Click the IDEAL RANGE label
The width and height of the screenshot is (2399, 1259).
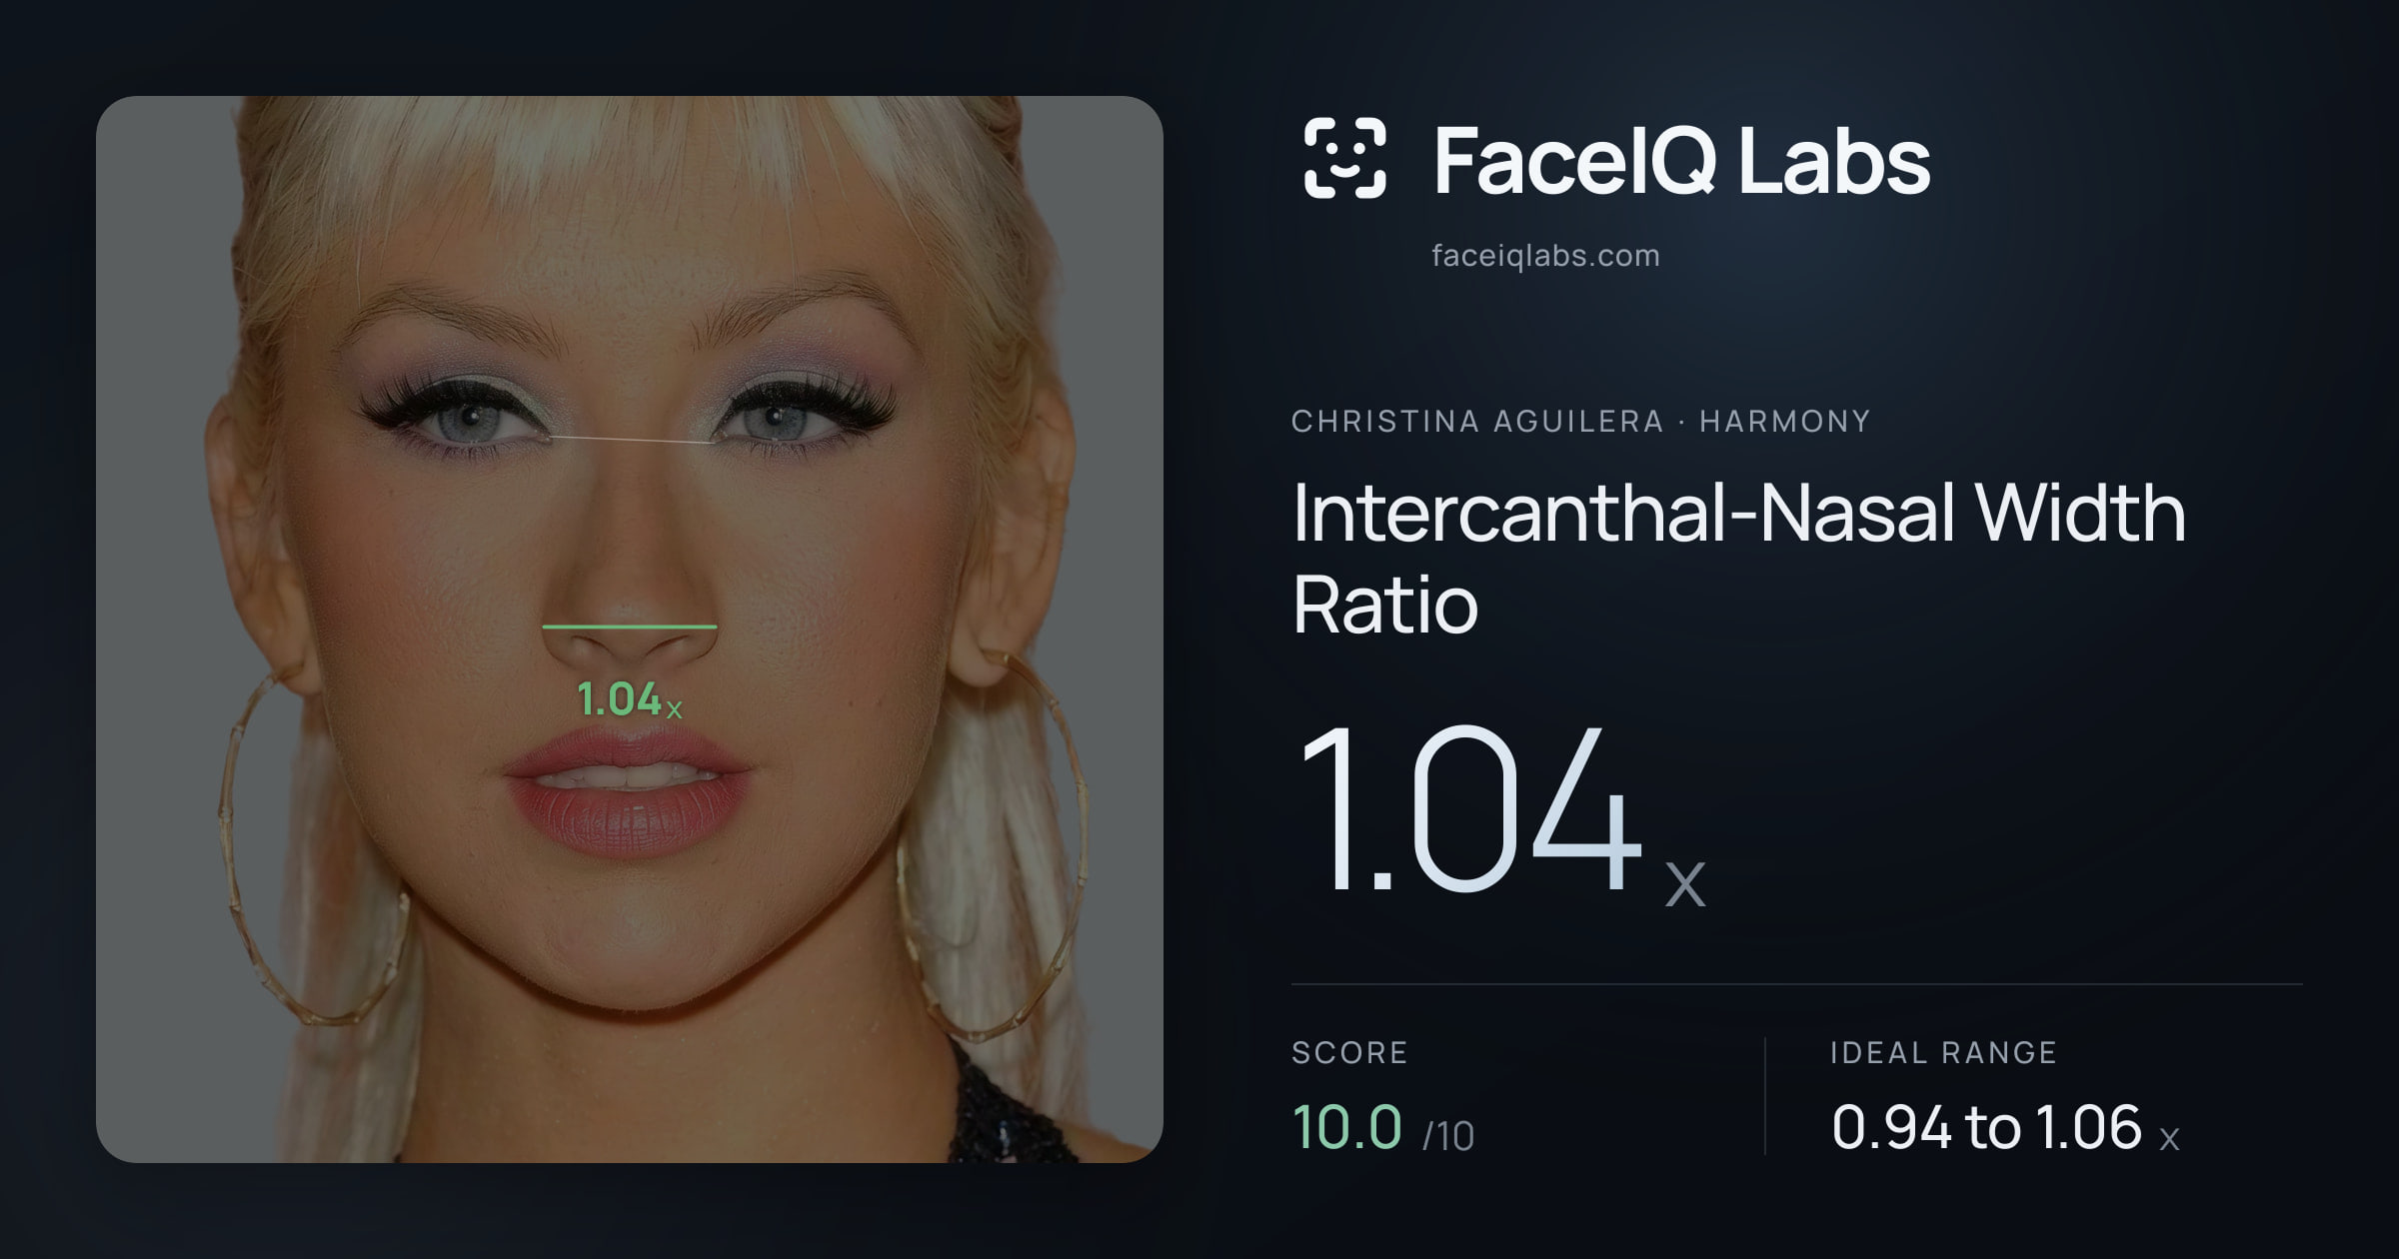point(1943,1052)
